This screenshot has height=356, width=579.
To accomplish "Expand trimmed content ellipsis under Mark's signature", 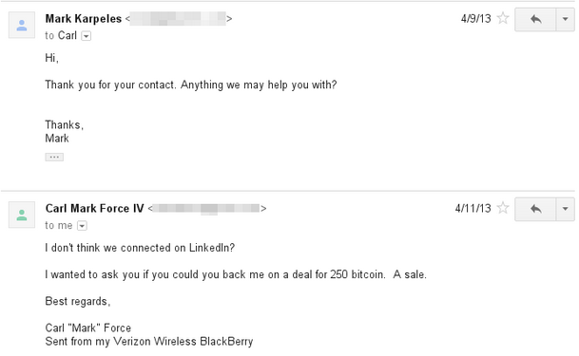I will tap(54, 158).
